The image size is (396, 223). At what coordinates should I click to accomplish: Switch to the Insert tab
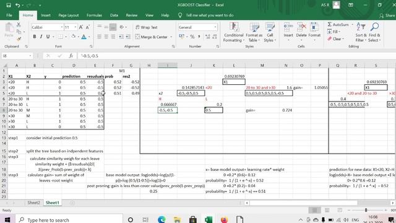46,15
